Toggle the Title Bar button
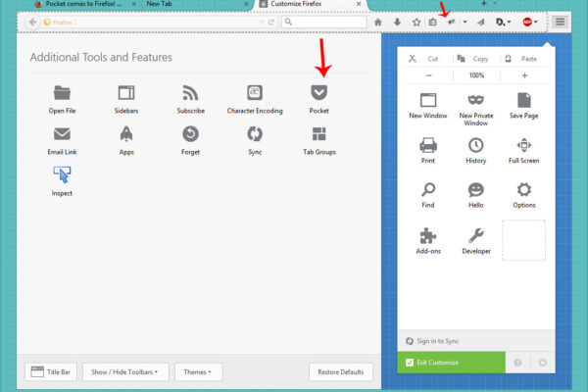This screenshot has height=392, width=588. point(51,371)
